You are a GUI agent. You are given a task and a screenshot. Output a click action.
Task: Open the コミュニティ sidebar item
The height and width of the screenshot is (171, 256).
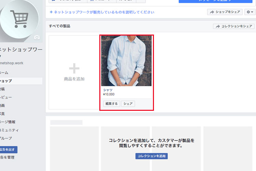9,130
